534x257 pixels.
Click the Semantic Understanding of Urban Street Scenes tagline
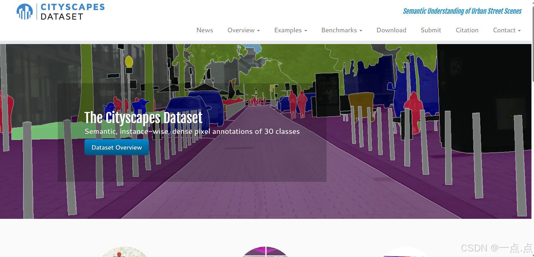pos(462,11)
